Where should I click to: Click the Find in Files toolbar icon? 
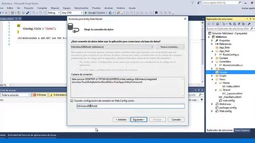(119, 13)
